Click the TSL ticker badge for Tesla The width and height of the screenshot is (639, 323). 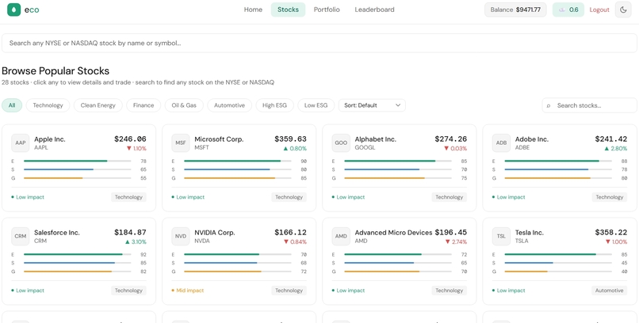[x=501, y=237]
